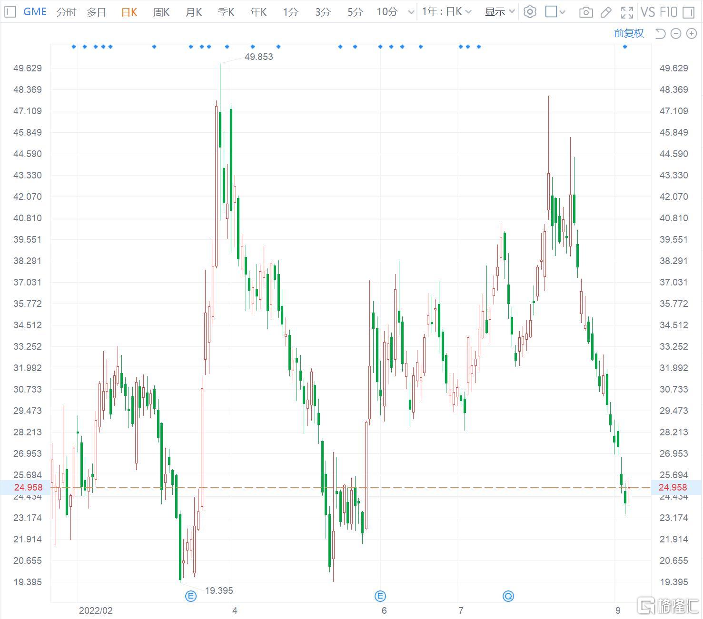Switch to 分时 intraday tab
The height and width of the screenshot is (619, 703).
(x=66, y=12)
